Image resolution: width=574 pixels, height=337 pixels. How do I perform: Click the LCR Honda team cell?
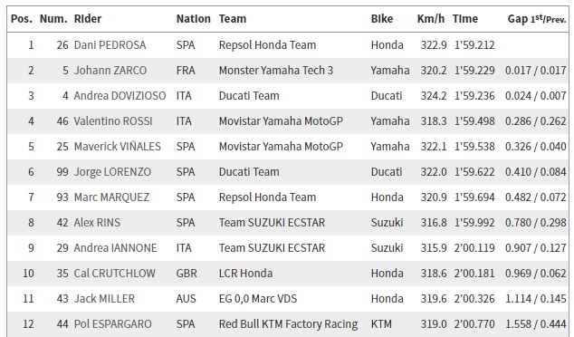click(x=245, y=274)
